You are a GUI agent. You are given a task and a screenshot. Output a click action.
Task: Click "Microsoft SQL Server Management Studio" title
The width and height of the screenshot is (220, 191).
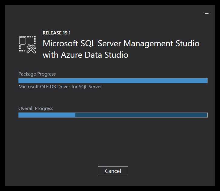[121, 44]
